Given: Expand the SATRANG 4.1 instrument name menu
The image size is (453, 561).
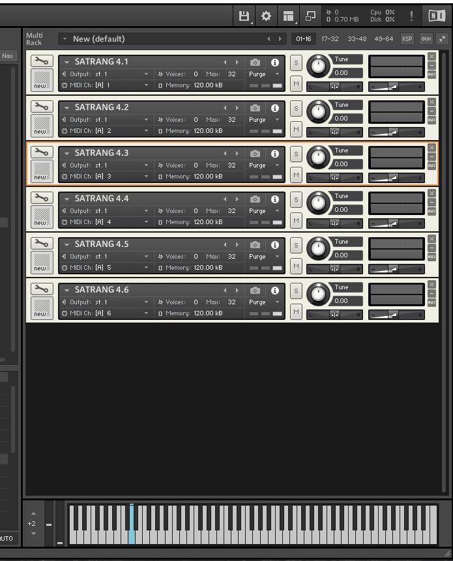Looking at the screenshot, I should (66, 63).
